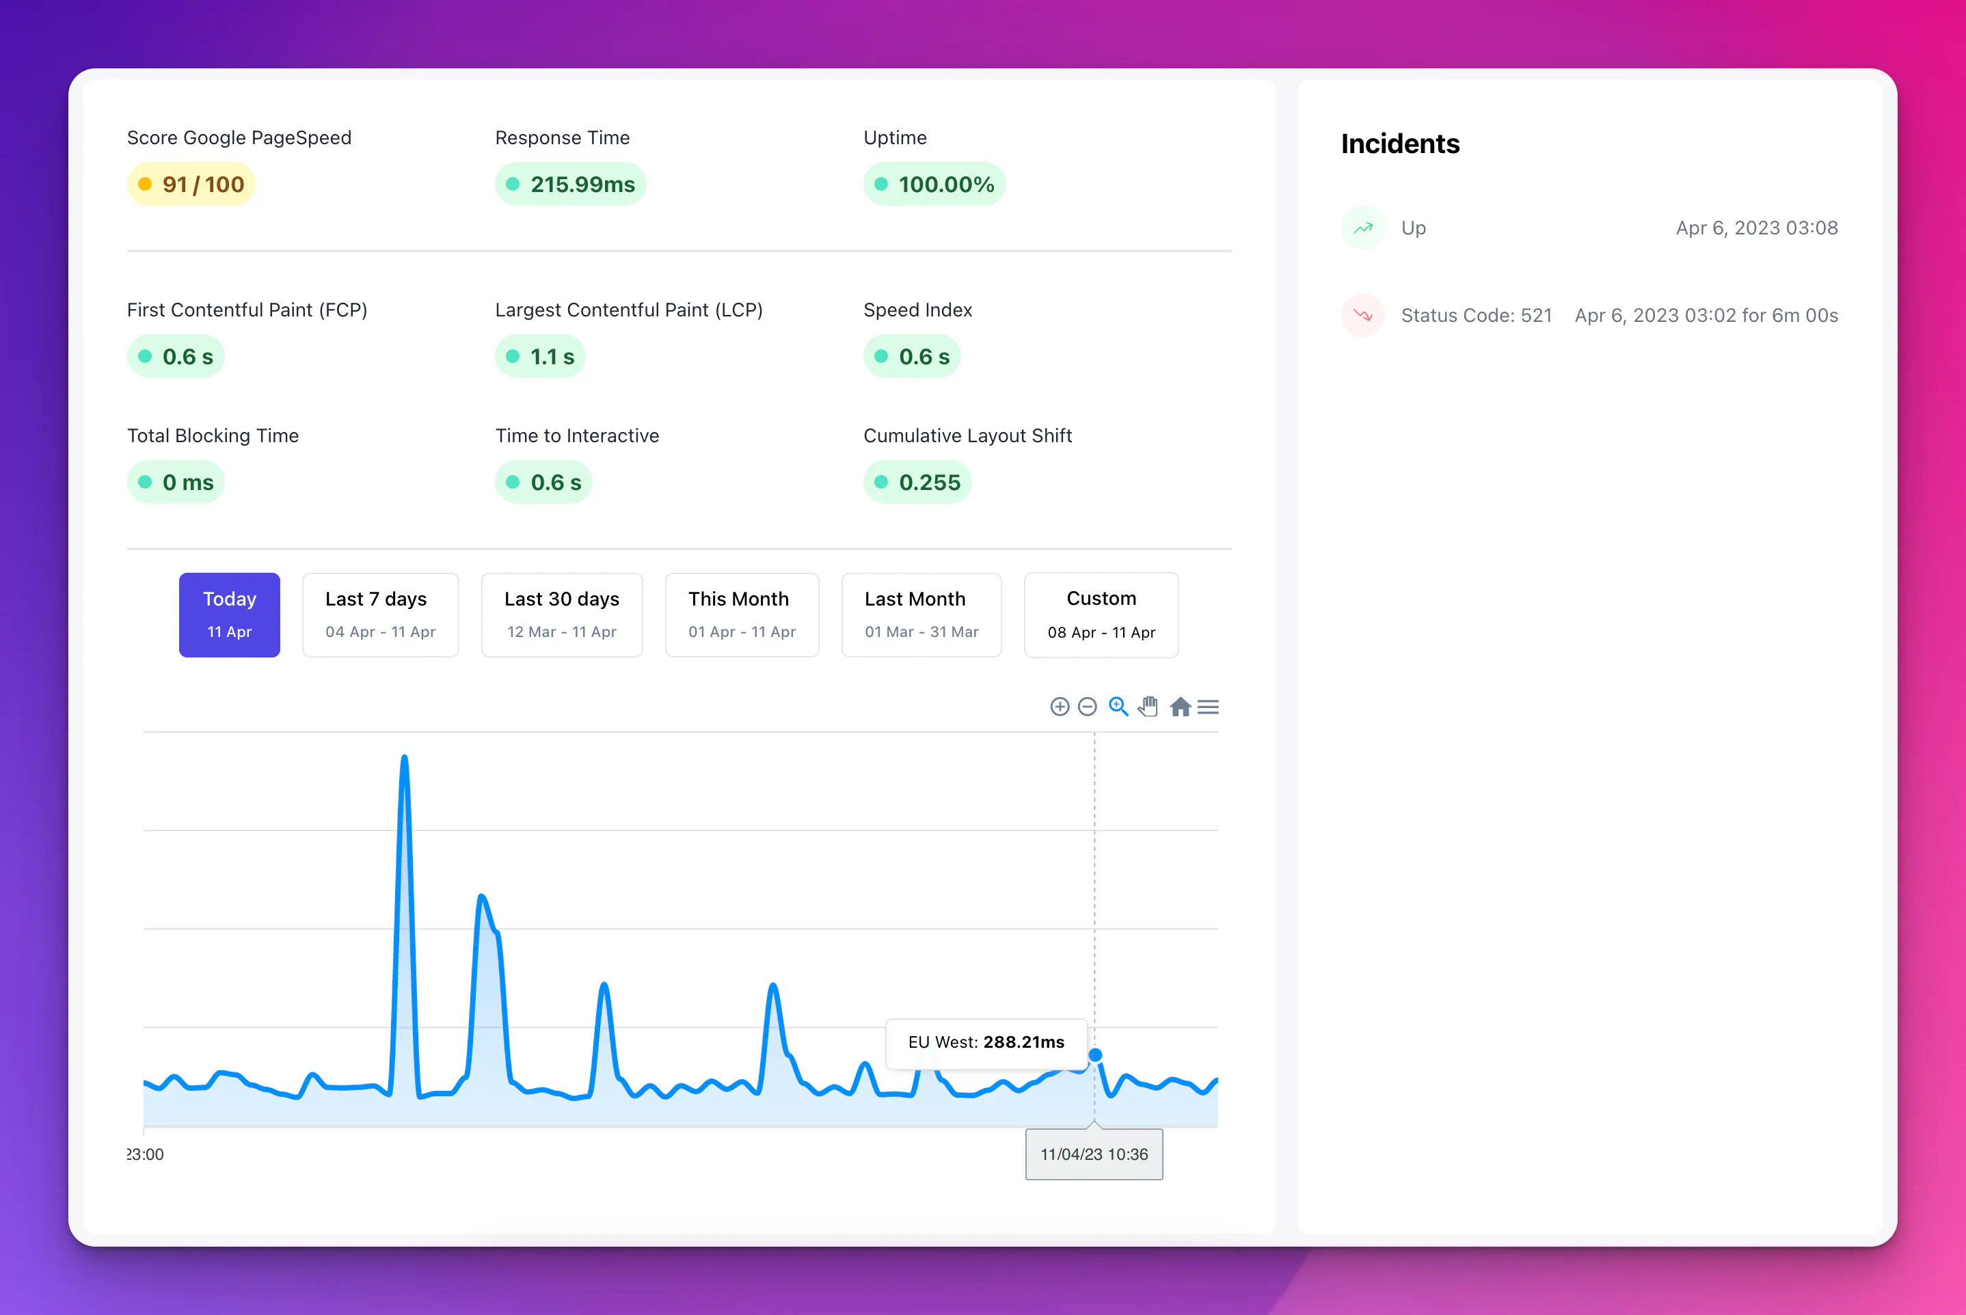Activate the selection zoom magnifier tool
Image resolution: width=1966 pixels, height=1315 pixels.
pyautogui.click(x=1118, y=707)
